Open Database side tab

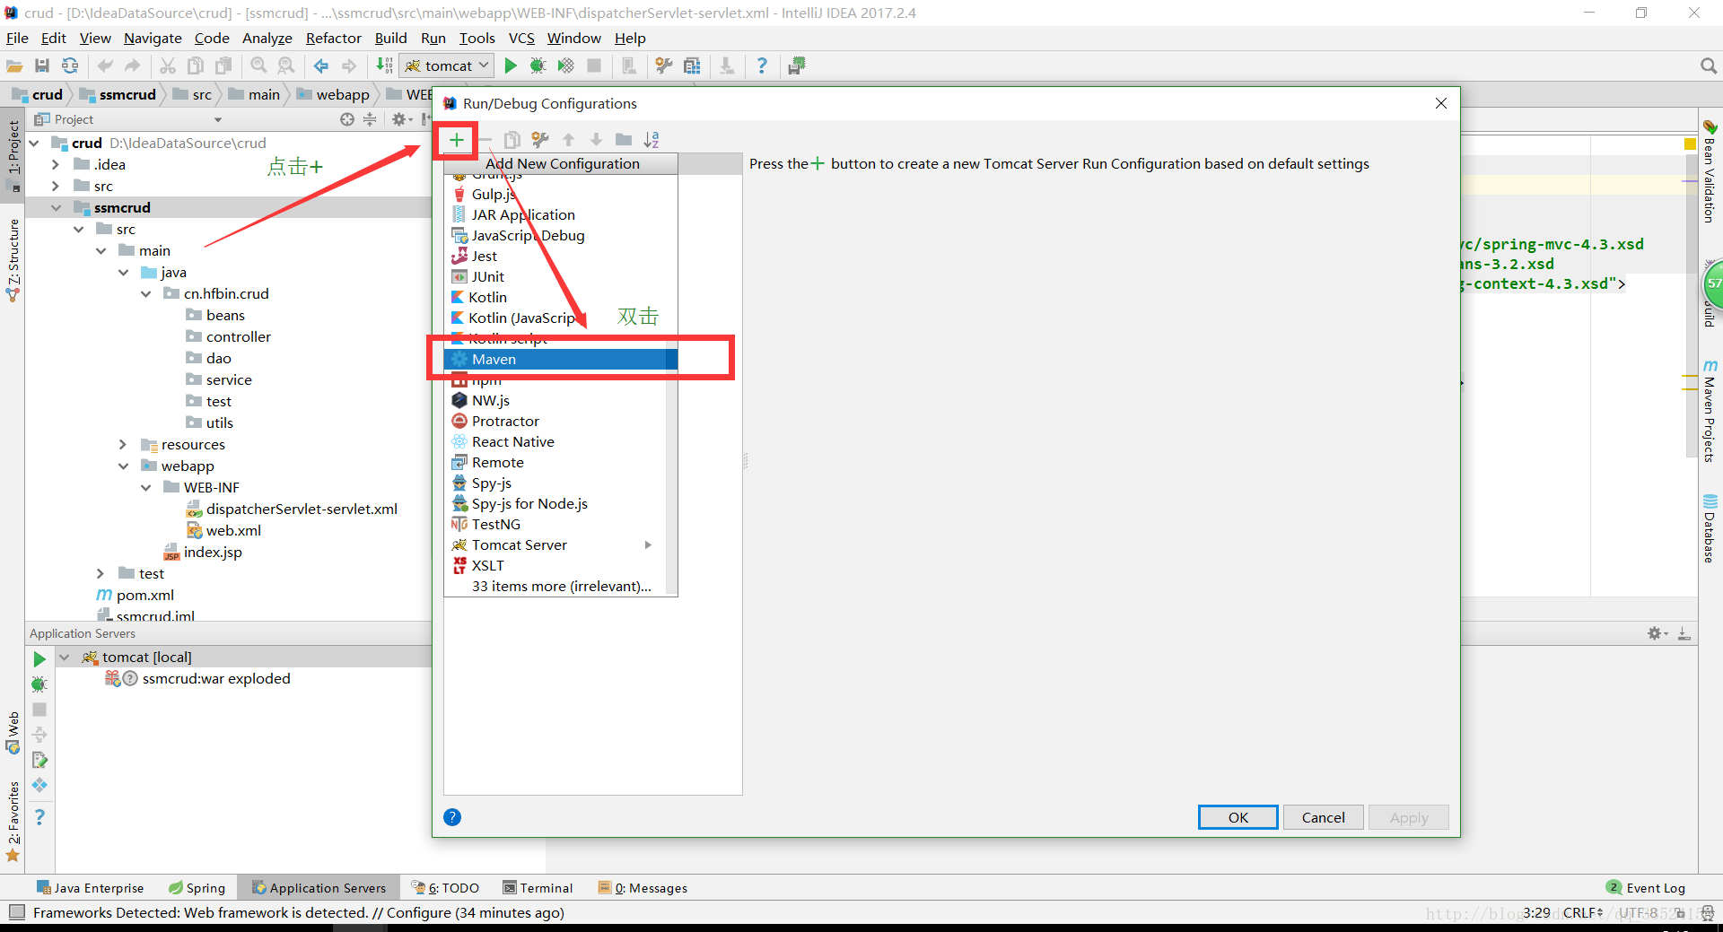1710,529
